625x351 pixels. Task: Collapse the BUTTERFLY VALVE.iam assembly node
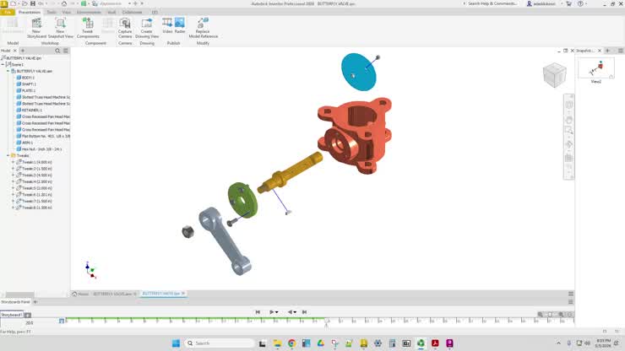8,71
